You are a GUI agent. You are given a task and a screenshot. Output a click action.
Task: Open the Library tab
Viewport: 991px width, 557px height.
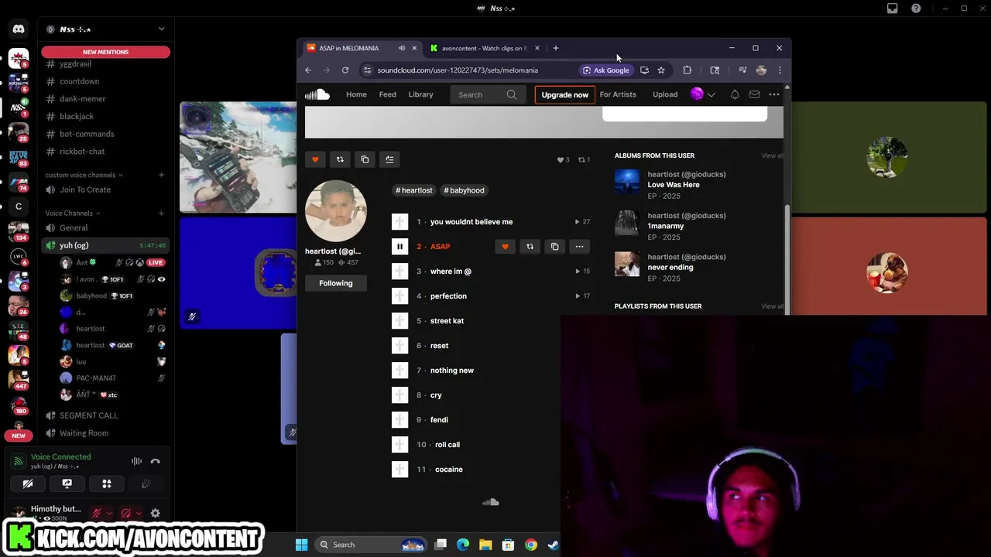(x=420, y=94)
